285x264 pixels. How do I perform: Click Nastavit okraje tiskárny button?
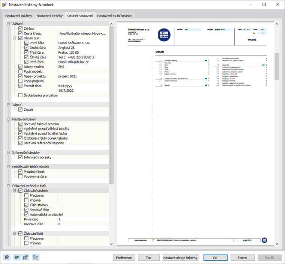tap(180, 258)
